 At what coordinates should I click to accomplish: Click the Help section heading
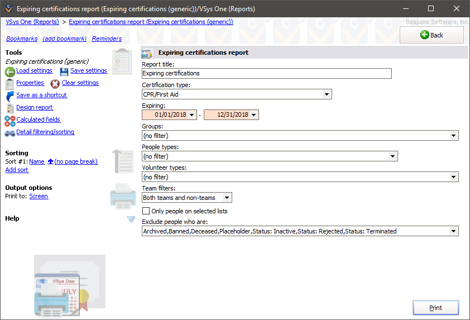click(x=12, y=218)
